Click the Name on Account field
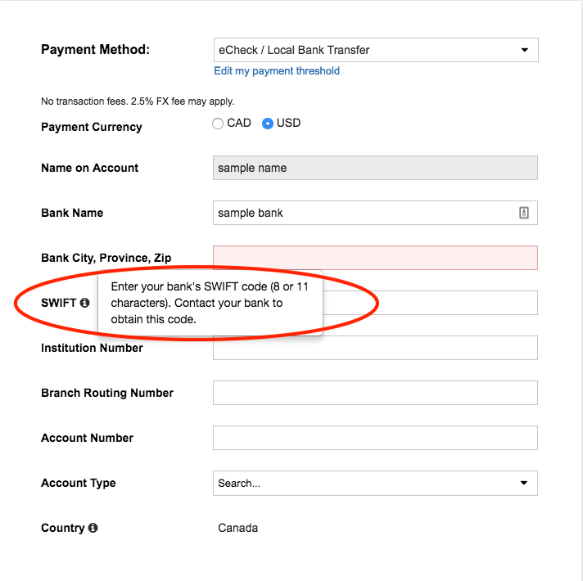 click(375, 168)
